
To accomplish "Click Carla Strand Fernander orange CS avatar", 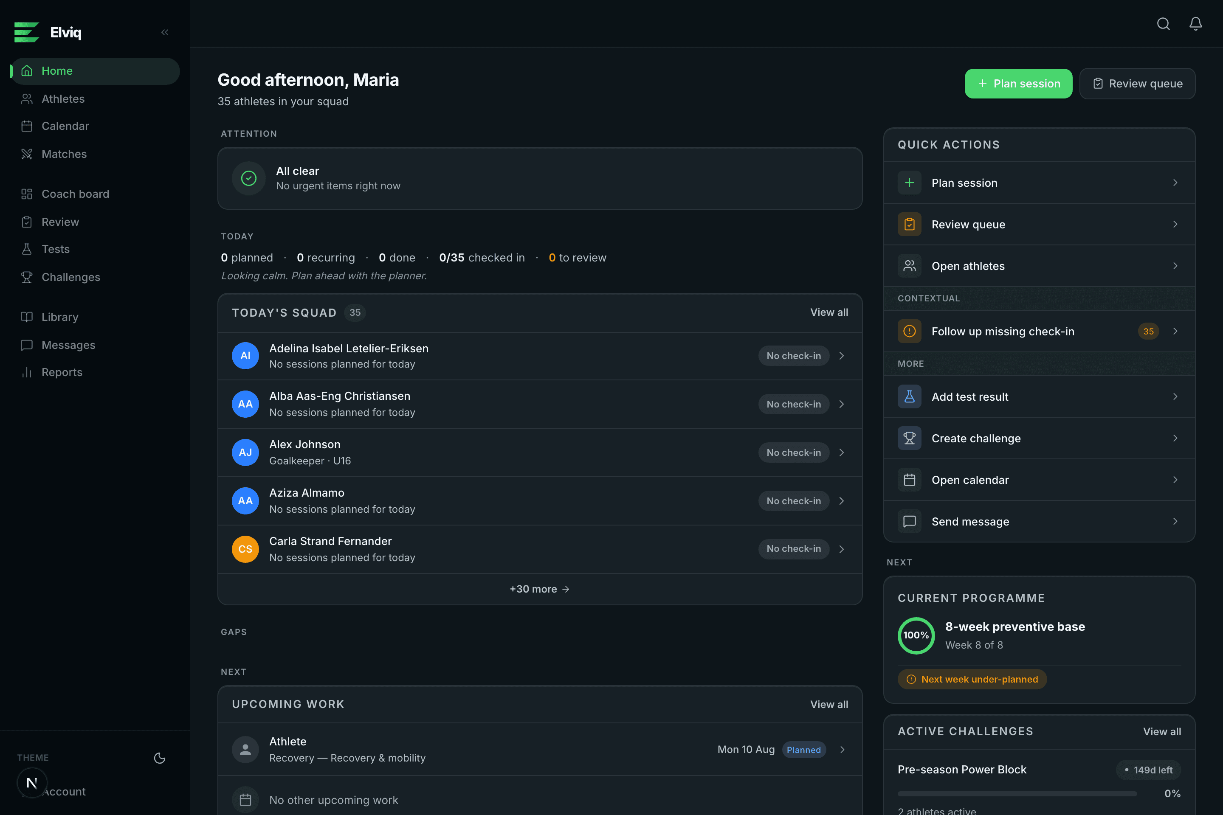I will [245, 549].
